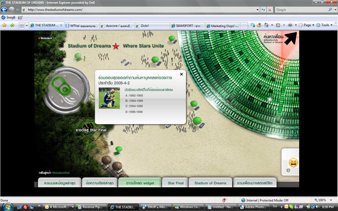This screenshot has height=211, width=338.
Task: Close the THE STADIUM tab
Action: coord(61,25)
